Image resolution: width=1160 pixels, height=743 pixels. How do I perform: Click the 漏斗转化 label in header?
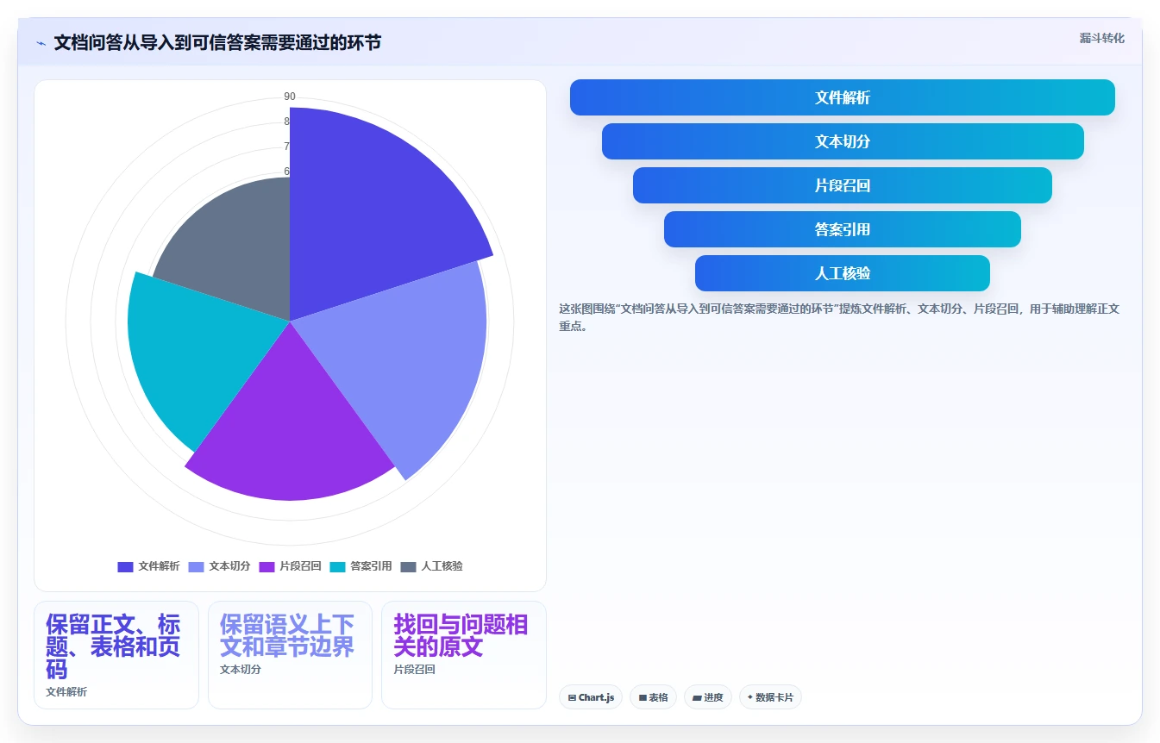coord(1101,38)
